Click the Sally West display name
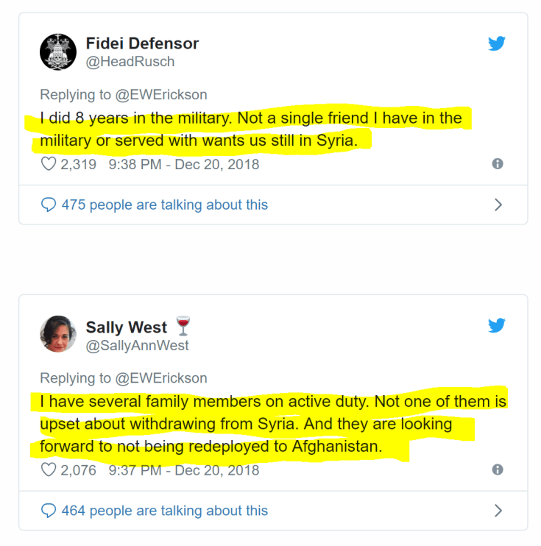The image size is (541, 546). (x=127, y=327)
